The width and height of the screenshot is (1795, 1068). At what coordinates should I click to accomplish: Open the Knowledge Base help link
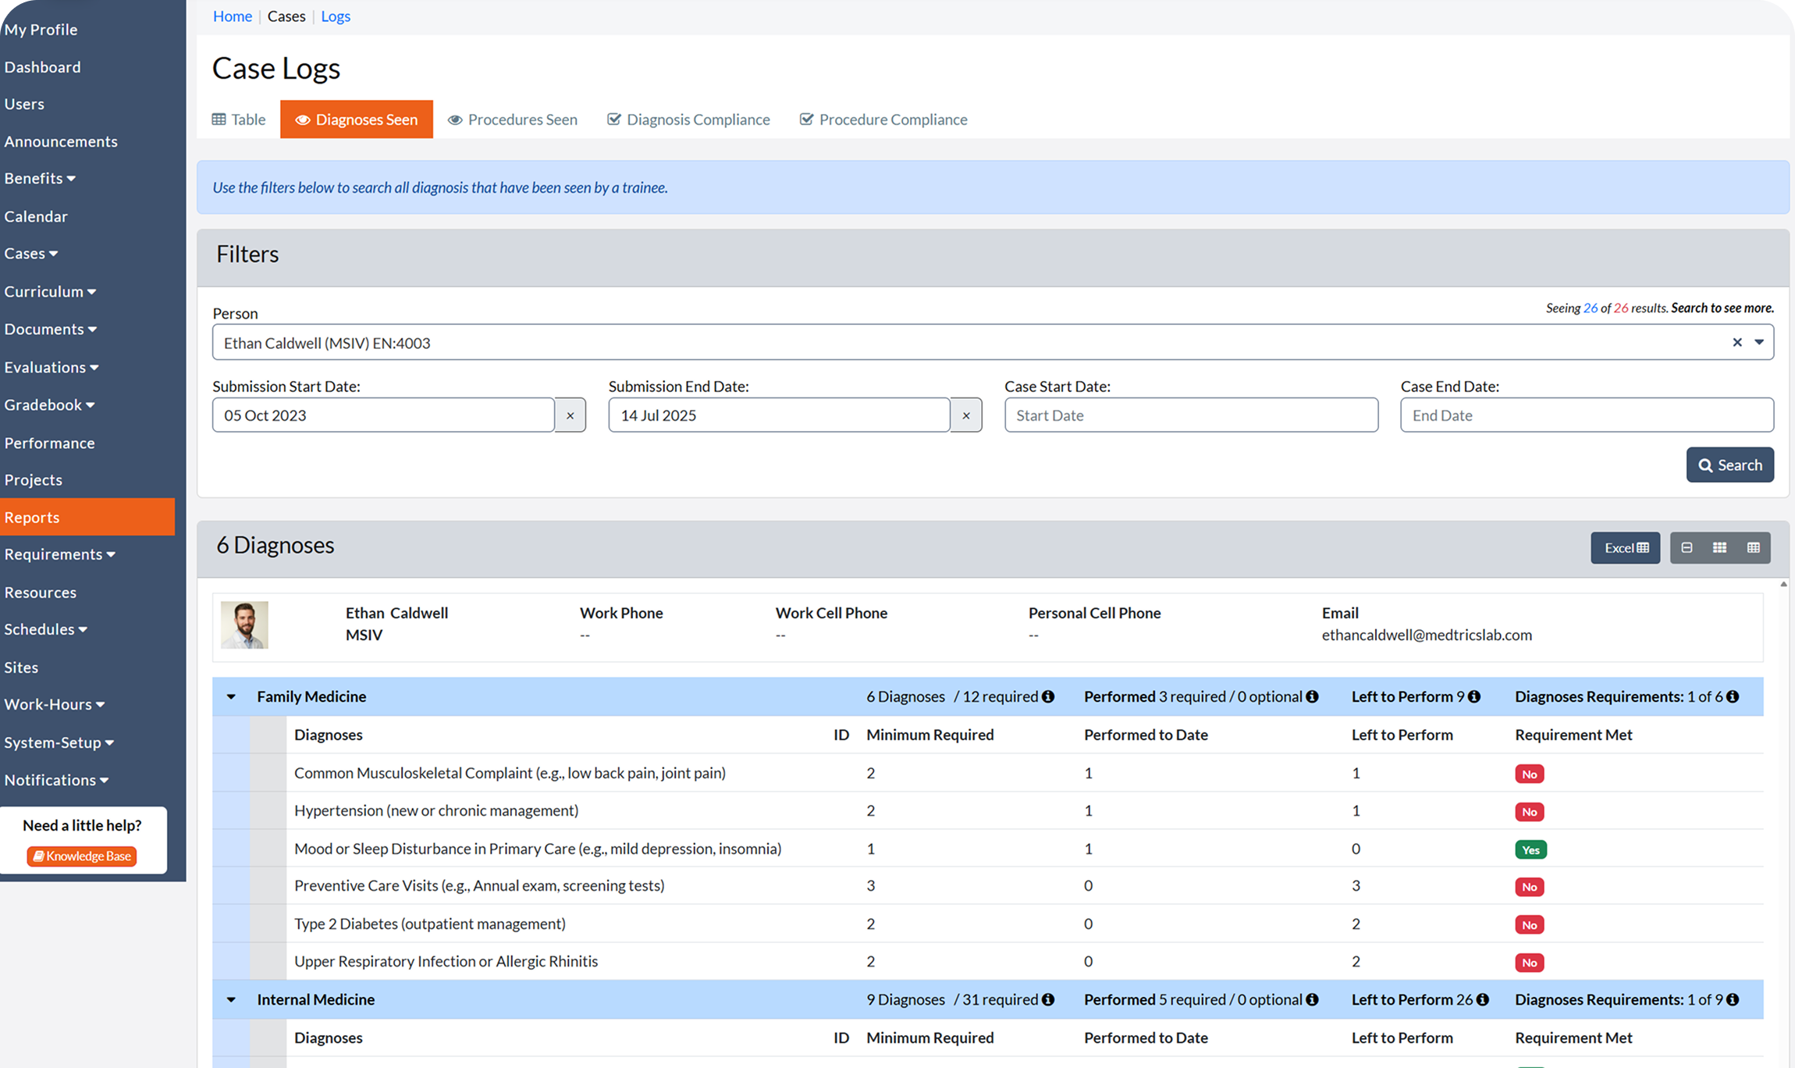(x=82, y=856)
